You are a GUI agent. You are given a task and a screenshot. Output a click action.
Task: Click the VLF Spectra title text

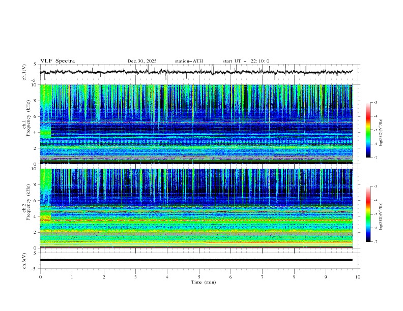click(x=57, y=61)
